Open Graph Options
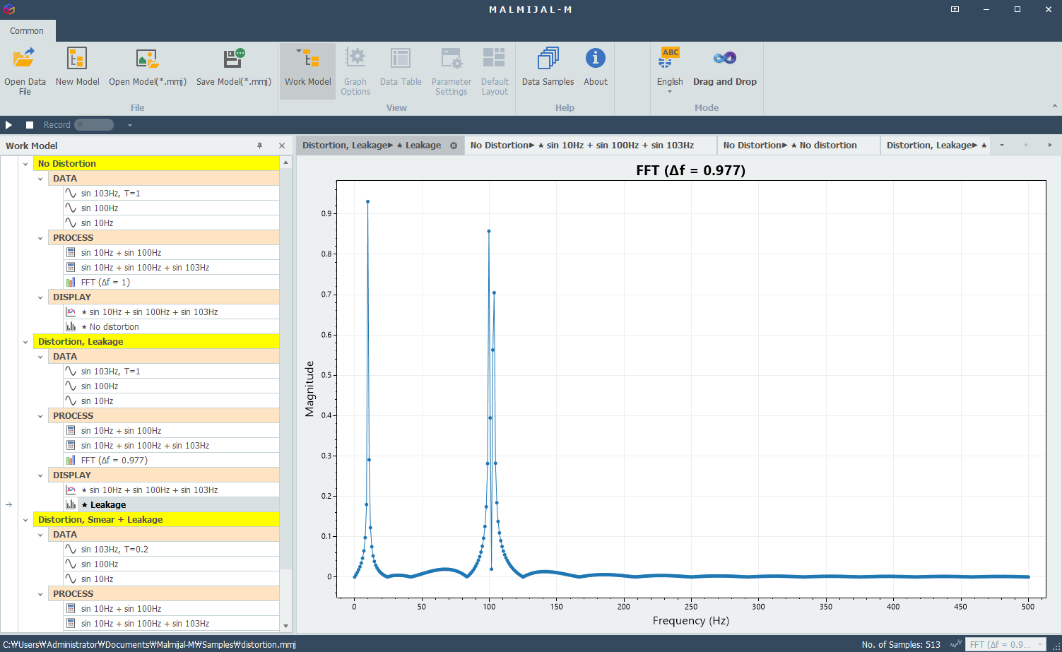This screenshot has height=652, width=1062. point(355,71)
